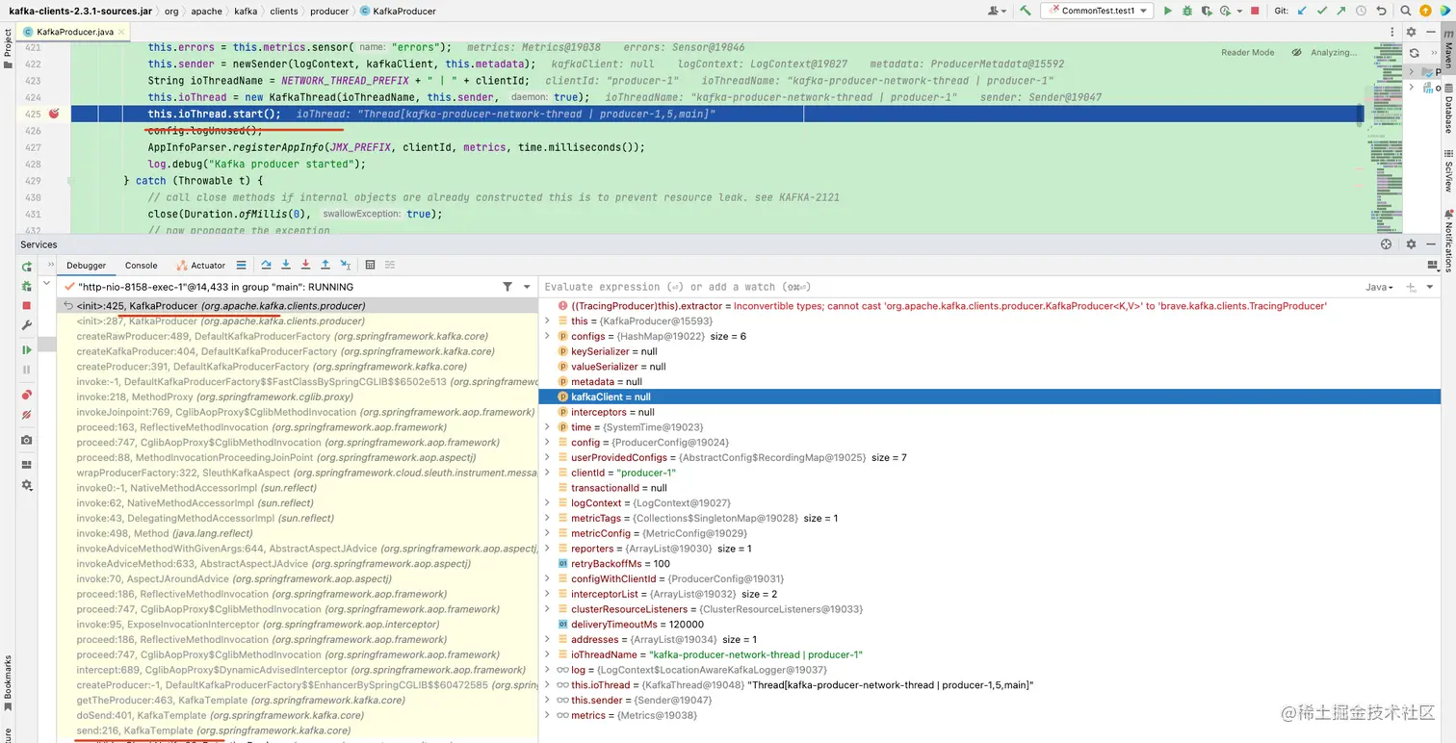The image size is (1456, 743).
Task: Toggle inspections eye icon beside Analyzing
Action: [x=1296, y=53]
